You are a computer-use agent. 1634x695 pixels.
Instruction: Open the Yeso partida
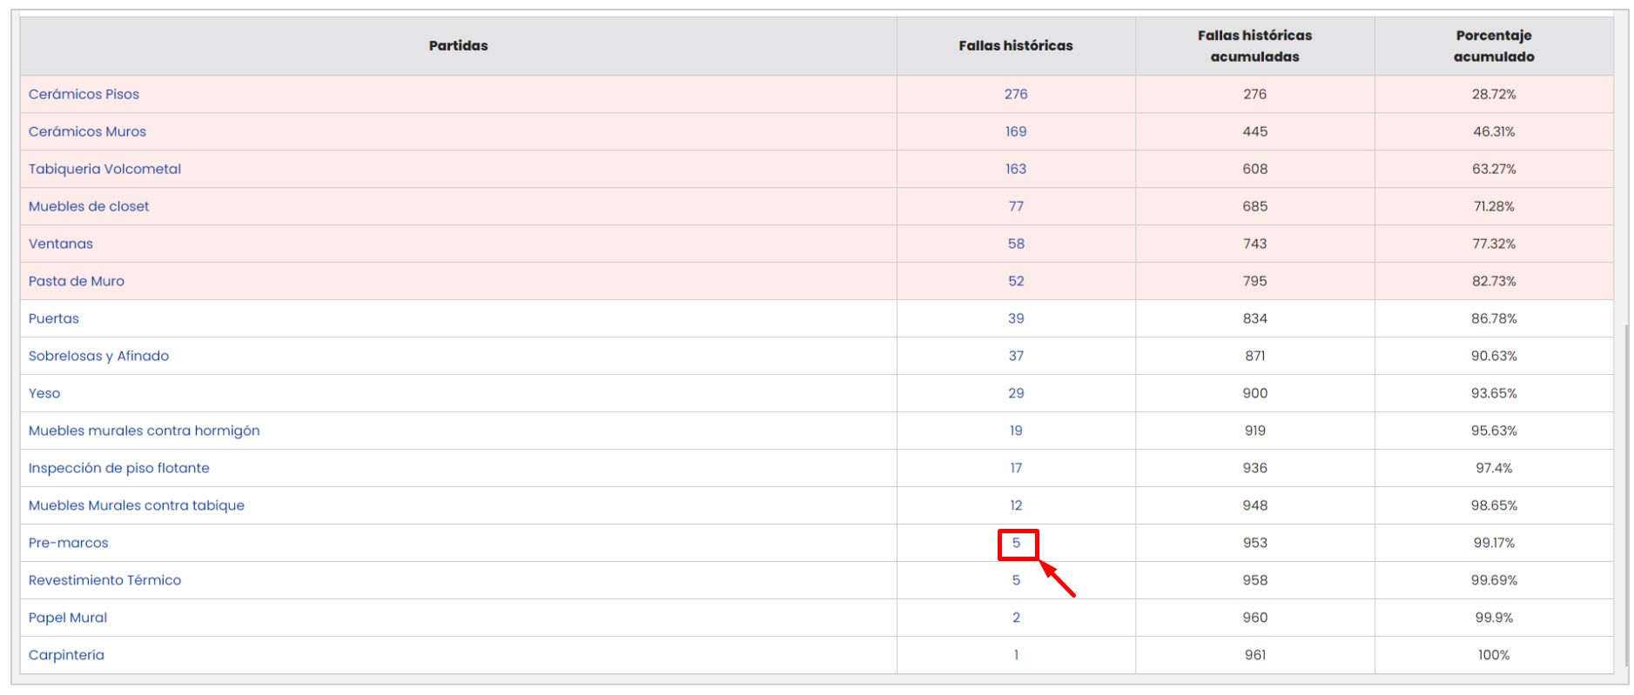pos(44,393)
